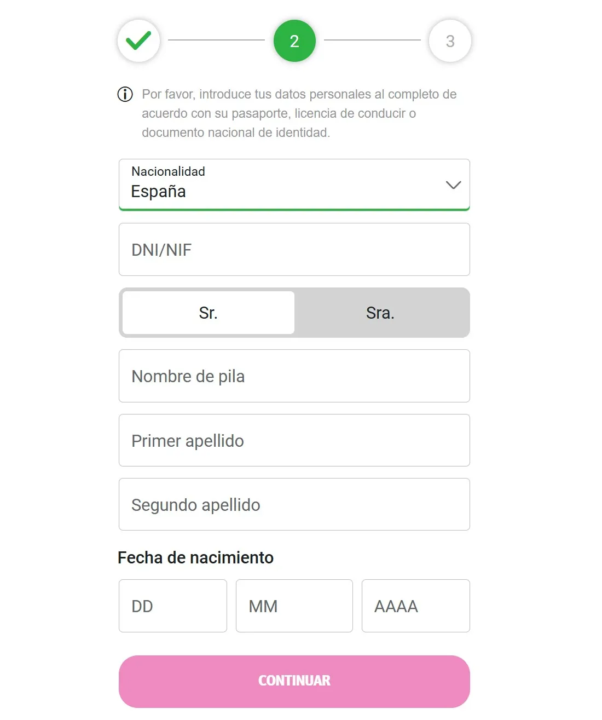The height and width of the screenshot is (720, 602).
Task: Focus the DNI/NIF input field
Action: point(294,249)
